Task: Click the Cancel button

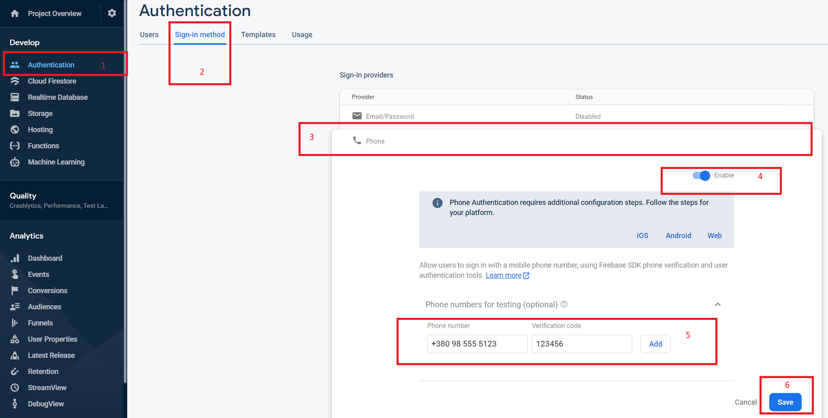Action: tap(746, 402)
